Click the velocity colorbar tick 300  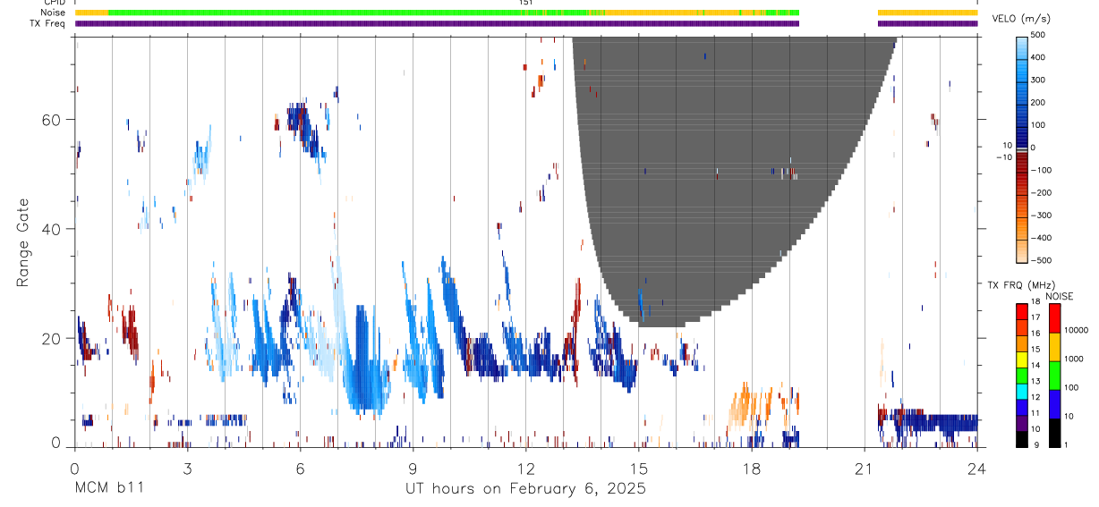pyautogui.click(x=1038, y=80)
